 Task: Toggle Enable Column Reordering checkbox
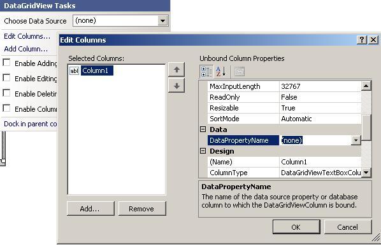pos(6,108)
